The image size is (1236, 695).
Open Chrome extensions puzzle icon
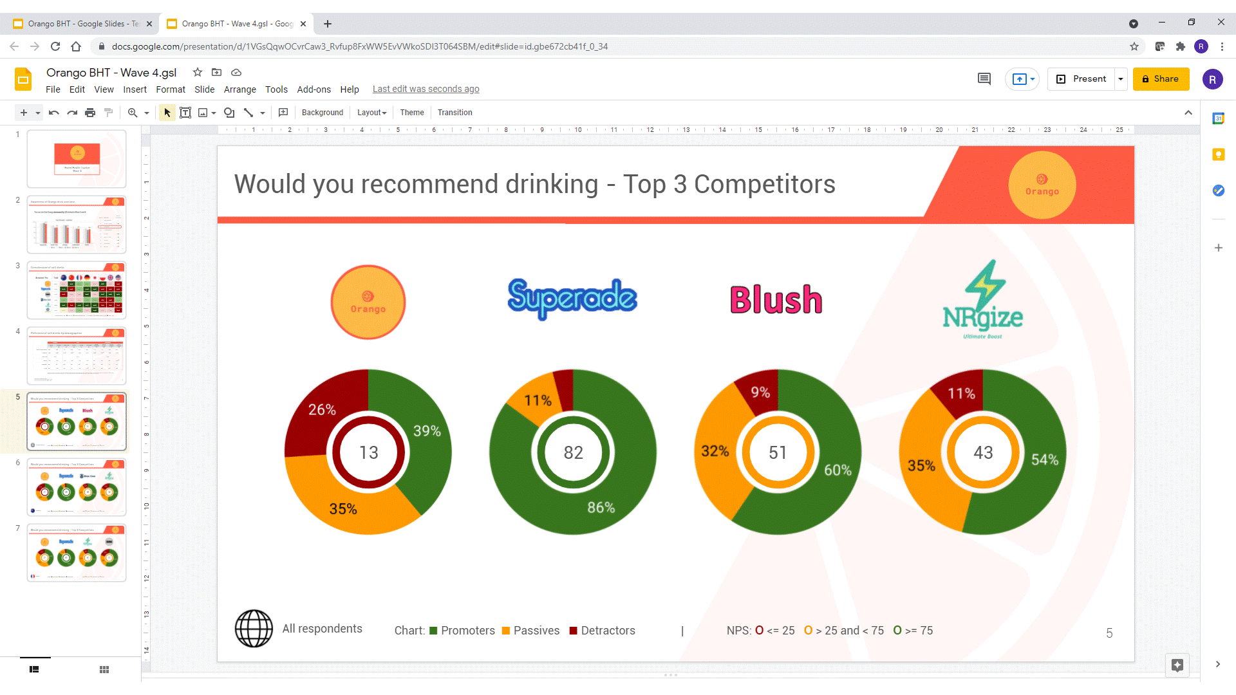[1181, 46]
